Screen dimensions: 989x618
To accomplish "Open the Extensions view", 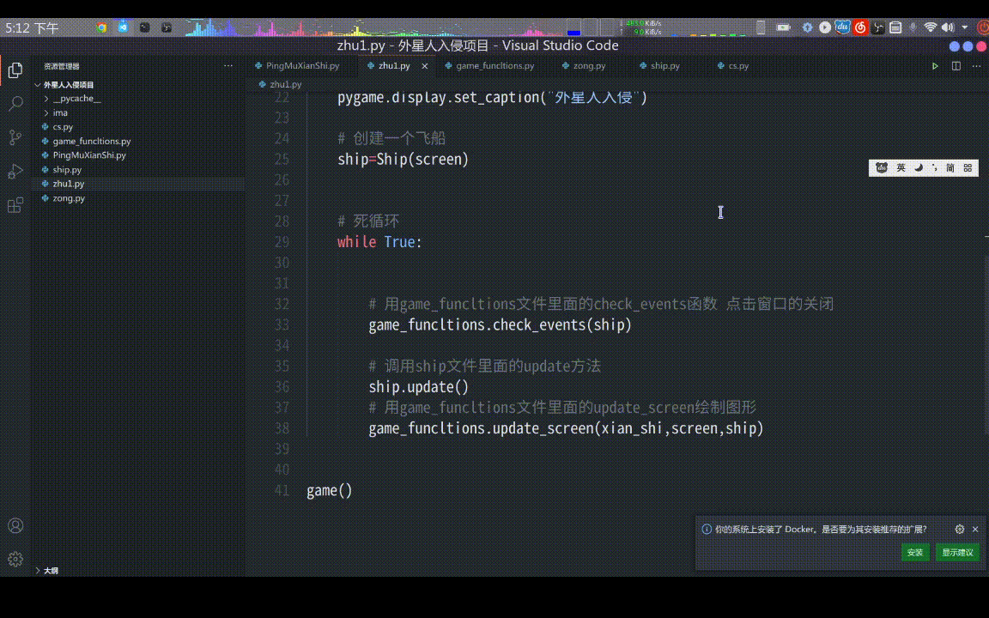I will click(15, 205).
